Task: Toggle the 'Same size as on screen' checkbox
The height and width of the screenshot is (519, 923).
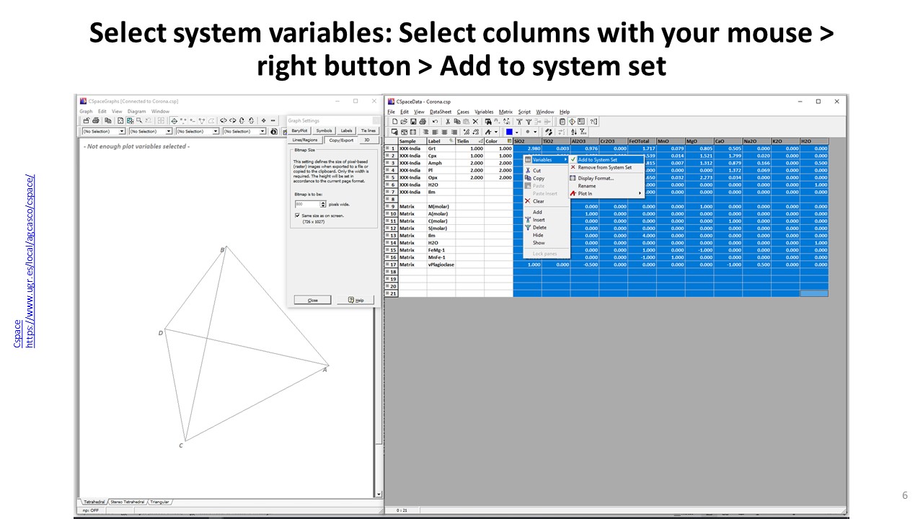Action: (x=297, y=215)
